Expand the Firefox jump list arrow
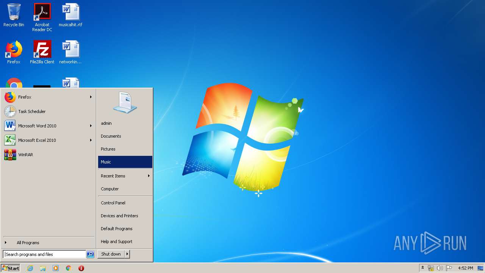The height and width of the screenshot is (273, 485). (91, 97)
